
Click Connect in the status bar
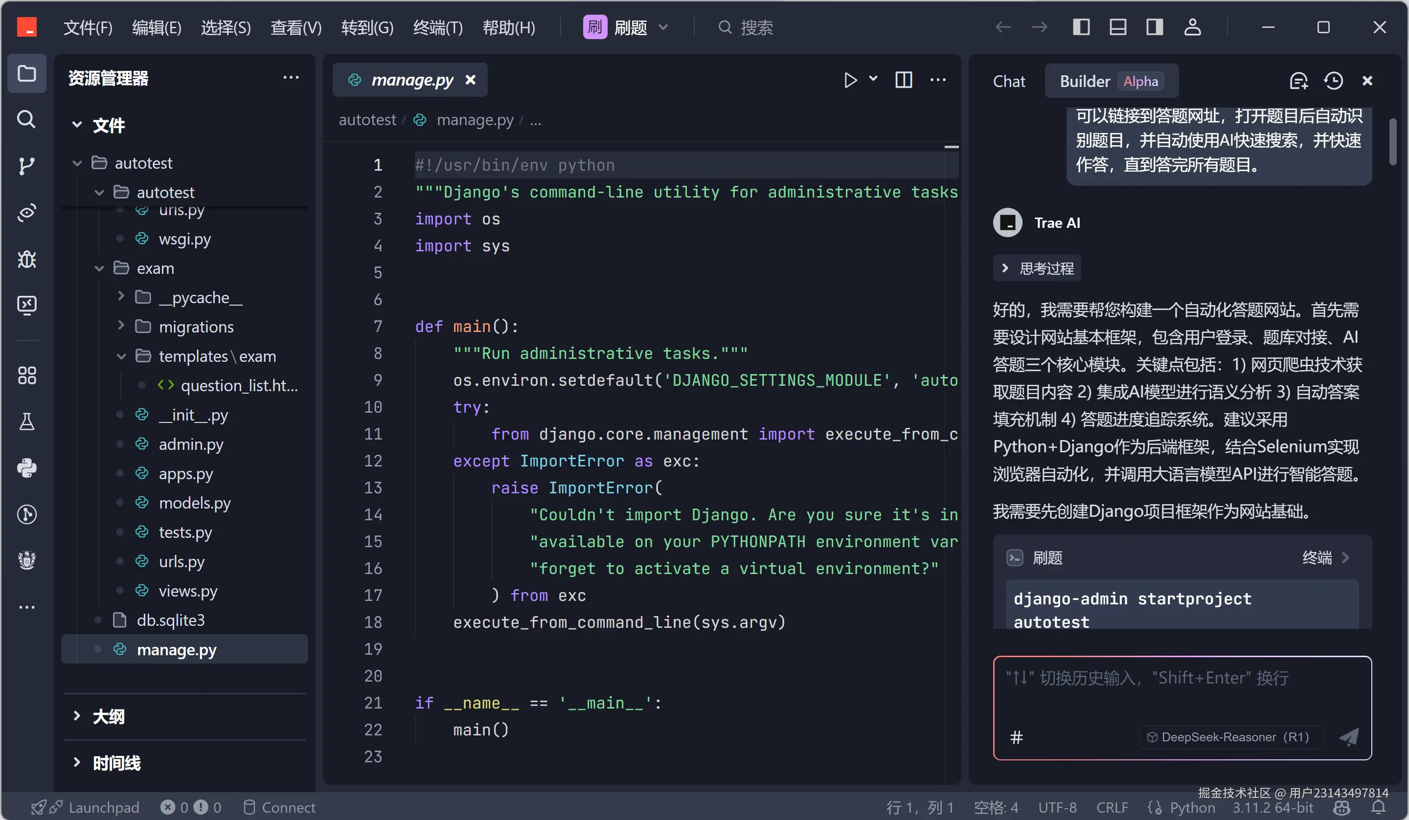tap(279, 807)
